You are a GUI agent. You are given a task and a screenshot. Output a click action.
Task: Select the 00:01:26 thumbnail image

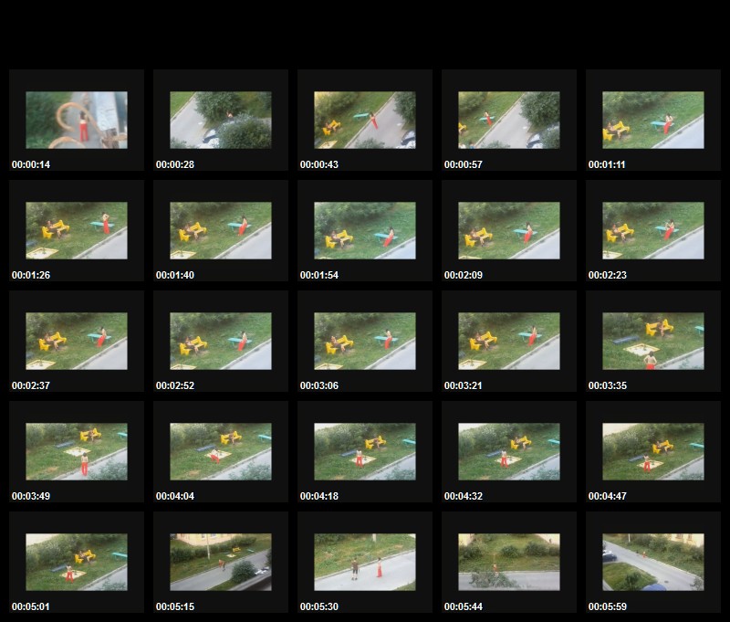pos(77,230)
